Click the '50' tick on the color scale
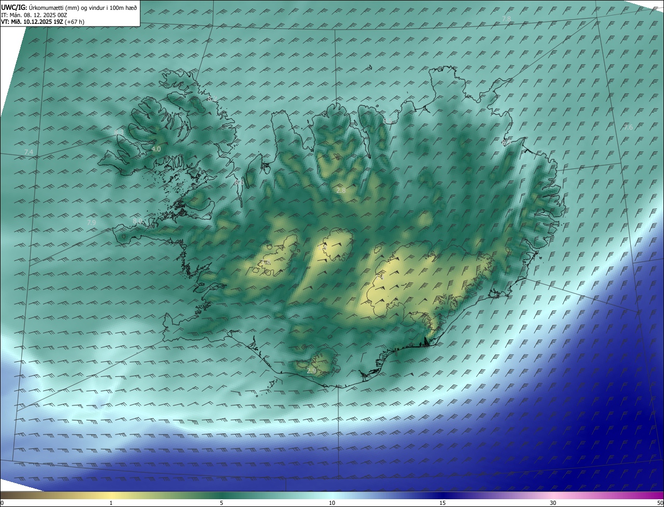This screenshot has width=664, height=507. click(x=660, y=503)
